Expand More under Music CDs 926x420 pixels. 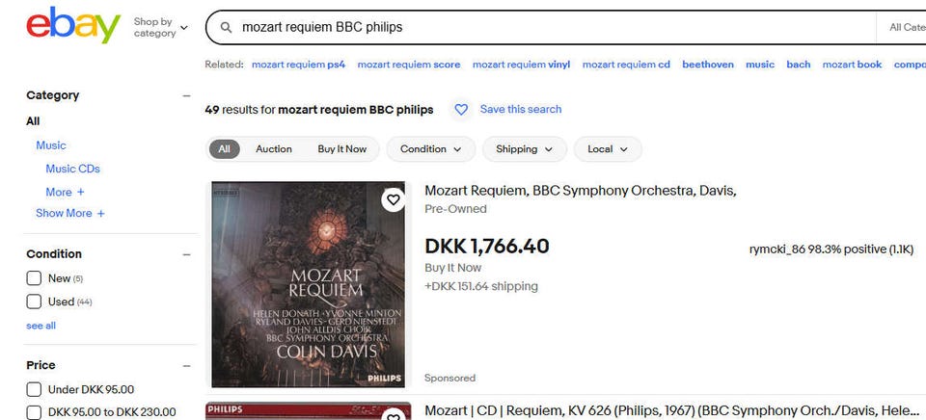[65, 192]
